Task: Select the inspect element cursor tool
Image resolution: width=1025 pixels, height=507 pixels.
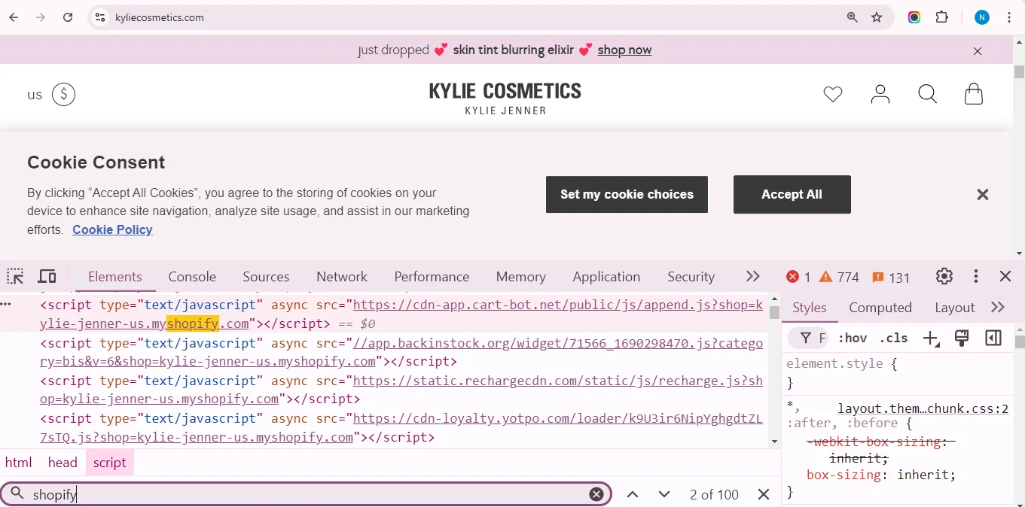Action: tap(15, 276)
